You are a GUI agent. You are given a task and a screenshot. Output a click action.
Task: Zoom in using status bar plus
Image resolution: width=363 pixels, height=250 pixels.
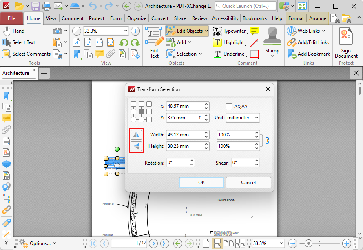click(x=346, y=243)
